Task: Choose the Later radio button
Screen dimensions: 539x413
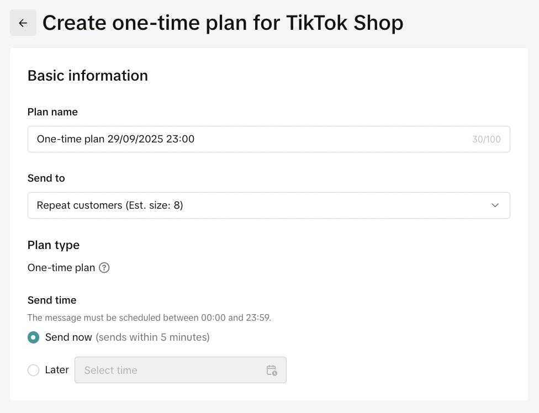Action: pyautogui.click(x=34, y=370)
